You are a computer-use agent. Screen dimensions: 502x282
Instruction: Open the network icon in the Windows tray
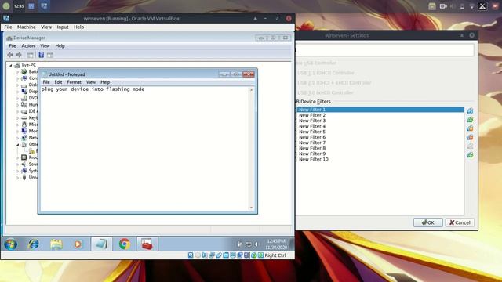pos(249,244)
